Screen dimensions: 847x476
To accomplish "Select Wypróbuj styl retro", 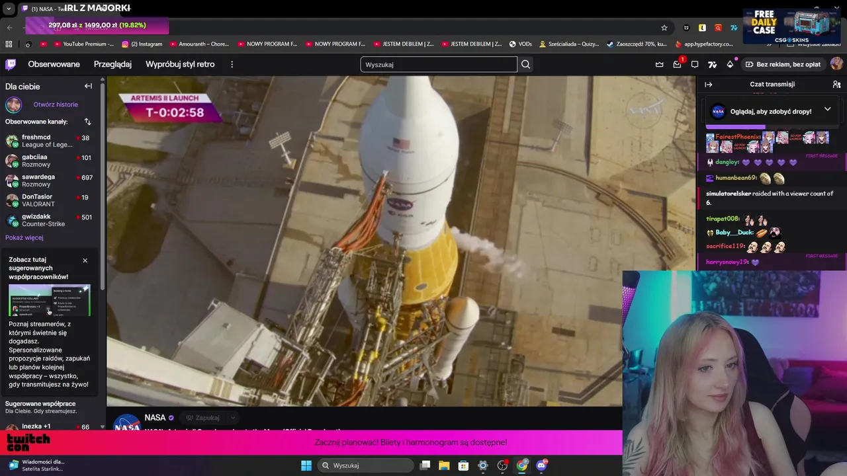I will click(180, 64).
